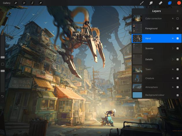
Task: Hide the Hand layer
Action: click(x=177, y=38)
